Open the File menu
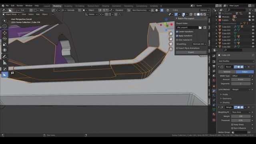This screenshot has width=256, height=144. pos(7,6)
